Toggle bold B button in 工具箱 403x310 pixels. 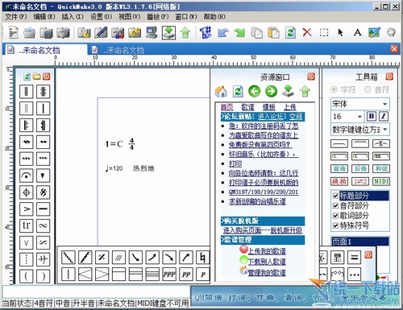pyautogui.click(x=372, y=116)
